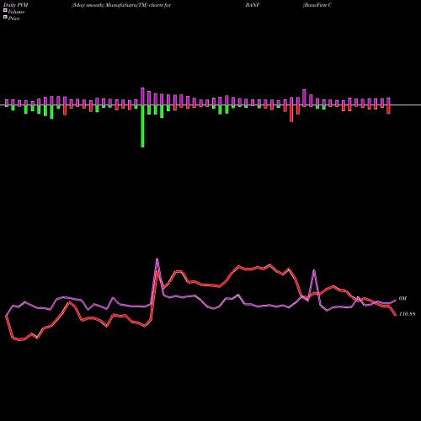Click the BANF ticker symbol text
The width and height of the screenshot is (421, 421).
pos(253,5)
